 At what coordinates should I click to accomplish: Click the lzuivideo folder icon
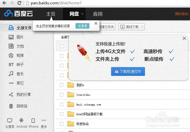[71, 94]
